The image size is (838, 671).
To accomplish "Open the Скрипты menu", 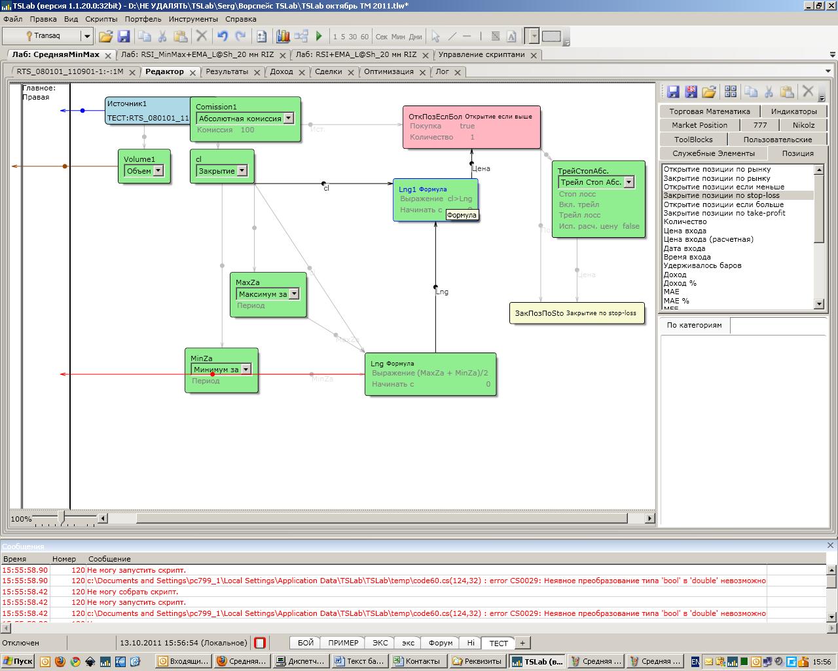I will tap(101, 19).
